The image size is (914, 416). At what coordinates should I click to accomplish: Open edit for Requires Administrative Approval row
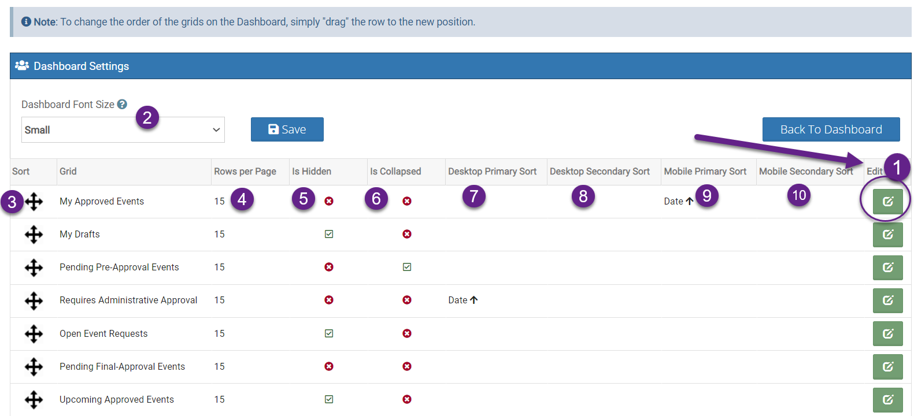pos(887,300)
